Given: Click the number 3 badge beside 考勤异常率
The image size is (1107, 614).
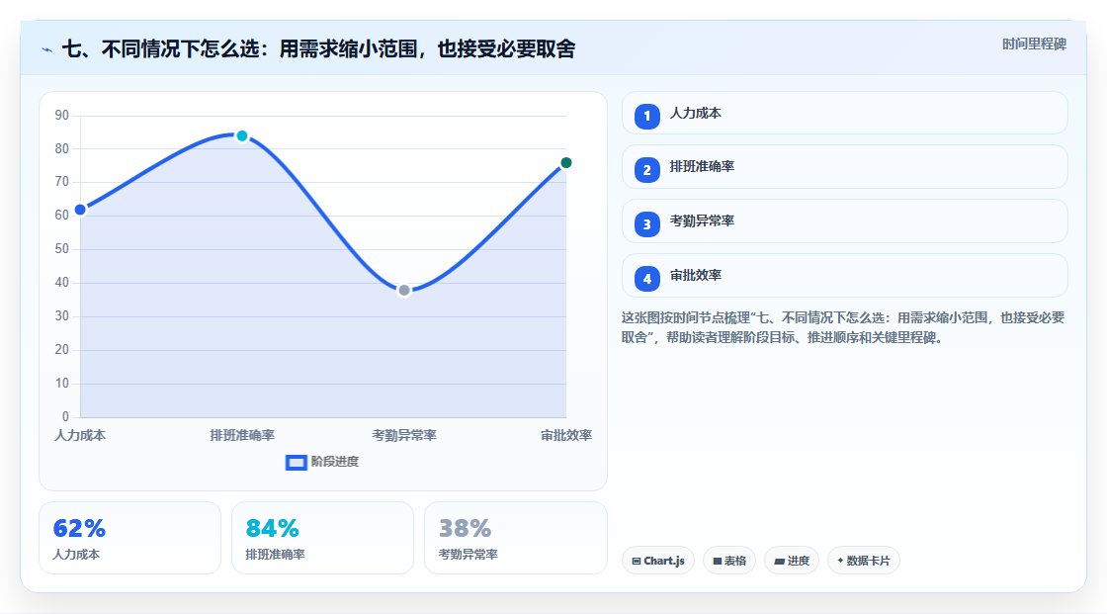Looking at the screenshot, I should (x=646, y=224).
